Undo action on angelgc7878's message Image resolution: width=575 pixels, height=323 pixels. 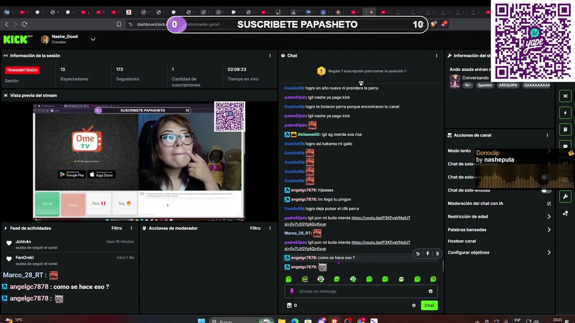[417, 254]
